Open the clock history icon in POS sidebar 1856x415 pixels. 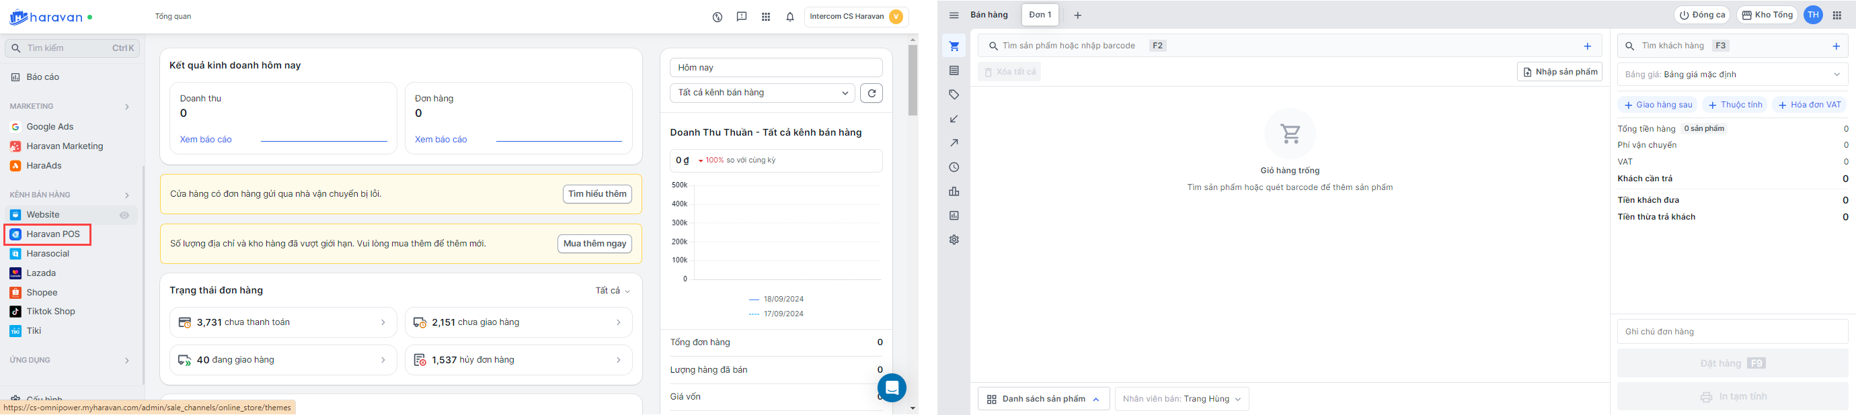point(954,168)
